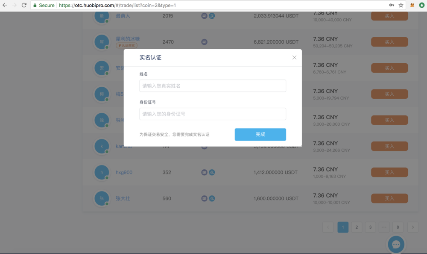Click the ellipsis between pagination pages
This screenshot has width=427, height=254.
tap(384, 227)
